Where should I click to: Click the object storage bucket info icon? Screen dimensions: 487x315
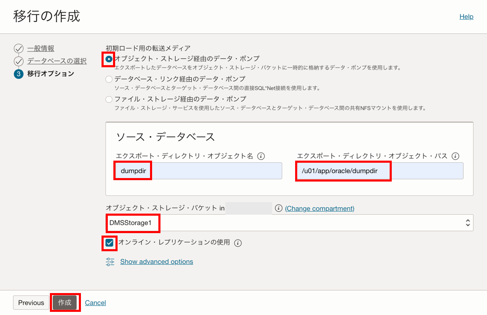tap(278, 208)
